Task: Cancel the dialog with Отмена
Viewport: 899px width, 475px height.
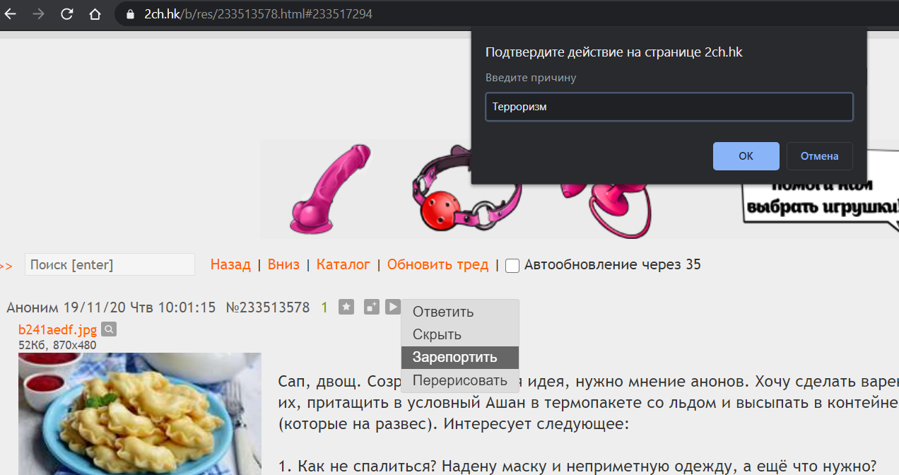Action: click(x=819, y=156)
